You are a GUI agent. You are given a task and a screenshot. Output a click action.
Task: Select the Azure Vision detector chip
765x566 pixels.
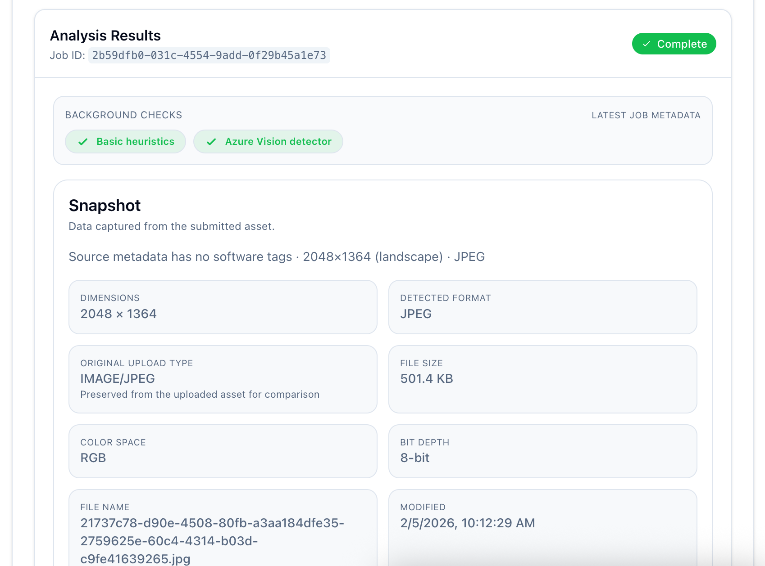268,142
